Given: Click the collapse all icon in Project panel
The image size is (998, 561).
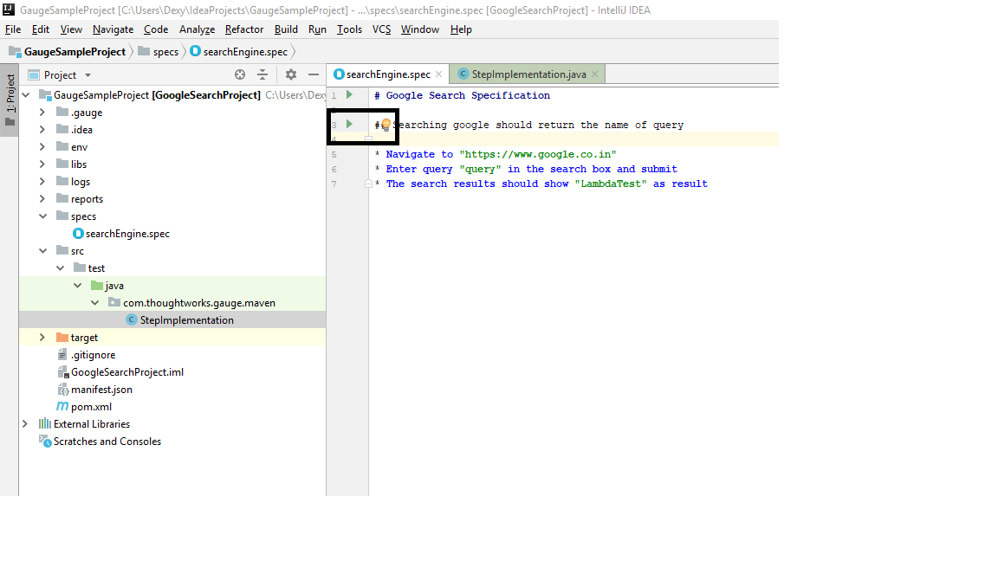Looking at the screenshot, I should (x=262, y=75).
